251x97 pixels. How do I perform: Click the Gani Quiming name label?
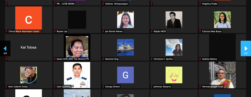click(x=64, y=87)
